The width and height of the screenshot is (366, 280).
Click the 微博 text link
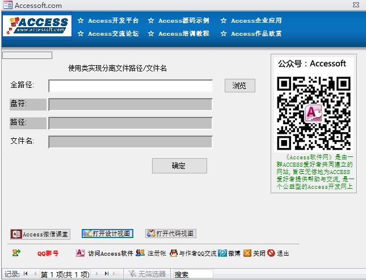[234, 253]
